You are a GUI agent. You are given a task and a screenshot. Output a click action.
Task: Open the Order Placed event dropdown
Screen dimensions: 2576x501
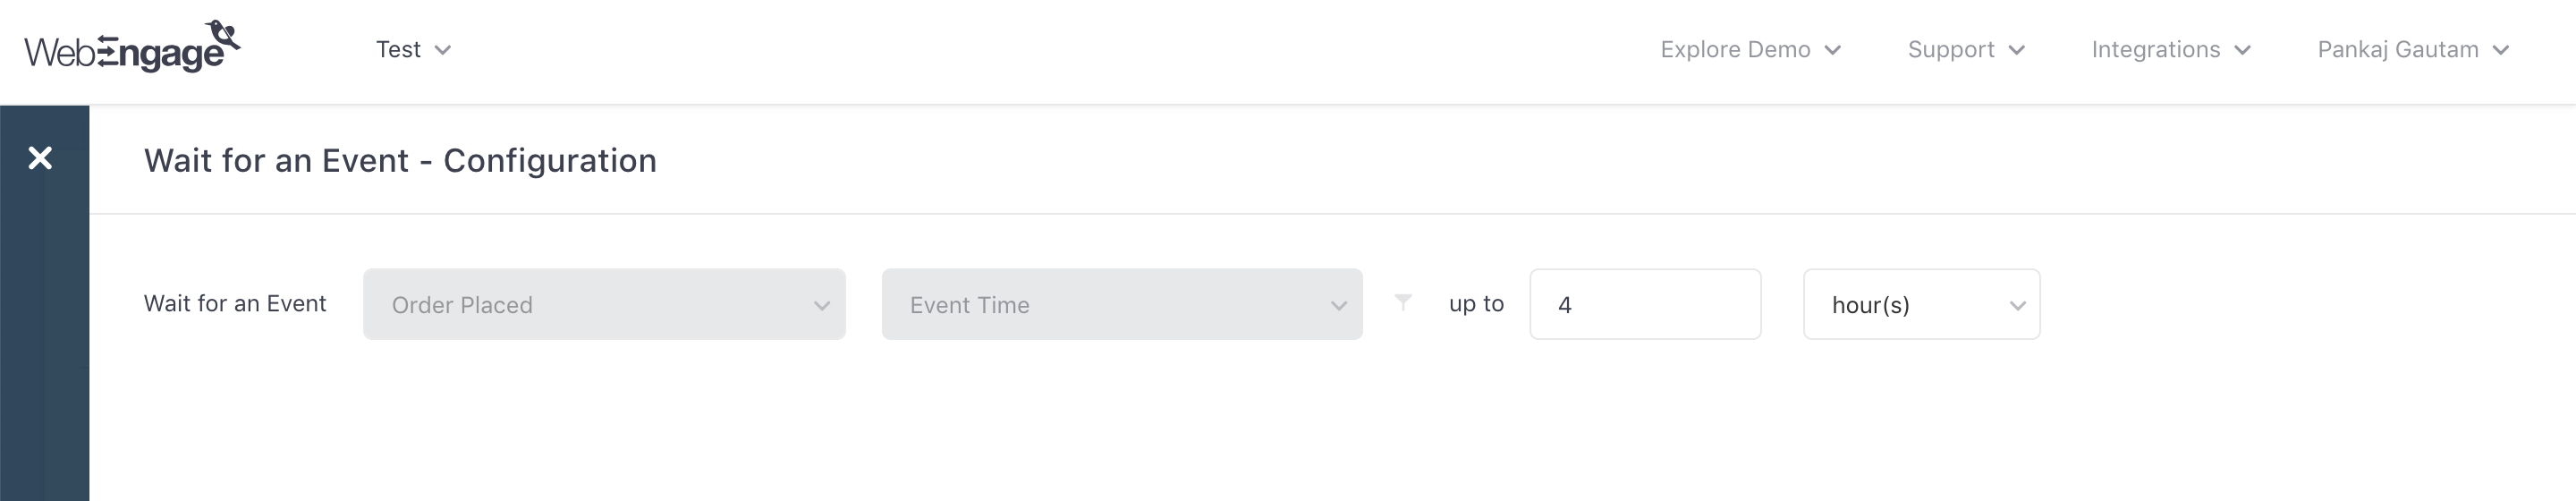[604, 304]
